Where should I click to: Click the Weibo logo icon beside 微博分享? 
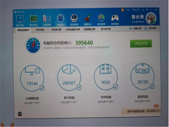pyautogui.click(x=131, y=29)
